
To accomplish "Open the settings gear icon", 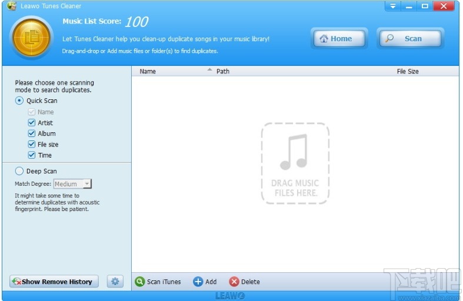I will (x=115, y=281).
